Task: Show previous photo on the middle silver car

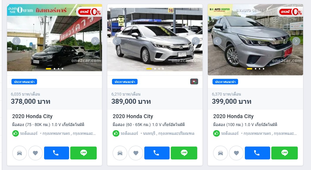Action: 117,41
